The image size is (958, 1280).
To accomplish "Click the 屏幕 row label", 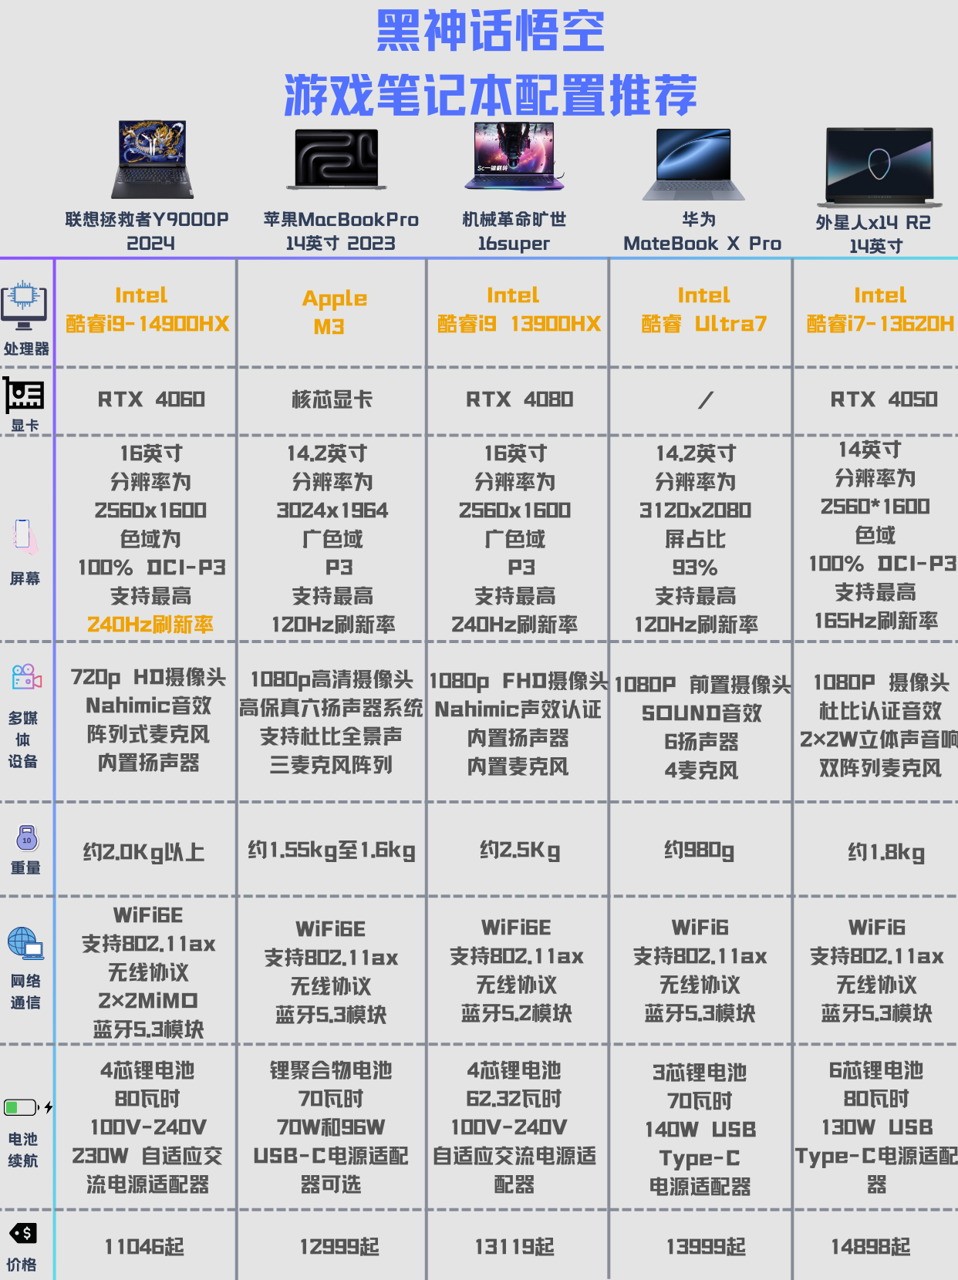I will [25, 578].
